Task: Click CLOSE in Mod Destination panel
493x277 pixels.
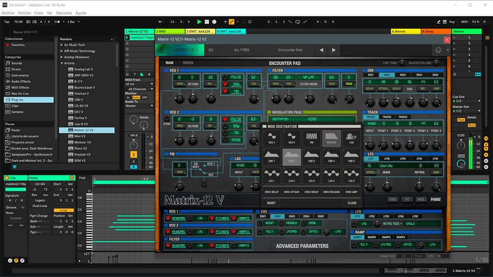Action: (x=352, y=203)
